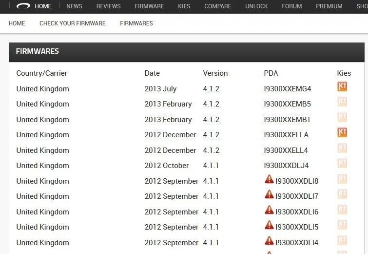Open the Kies icon for I9300XXEMB5
Screen dimensions: 368x254
(342, 102)
